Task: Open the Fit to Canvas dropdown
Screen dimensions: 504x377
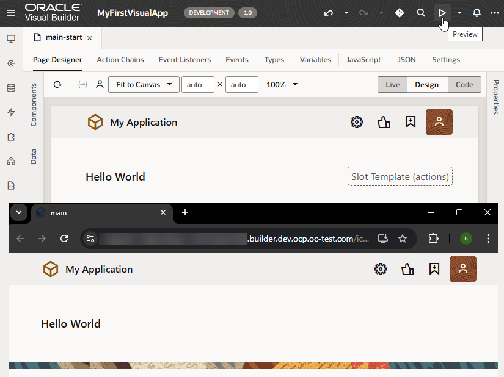Action: click(144, 85)
